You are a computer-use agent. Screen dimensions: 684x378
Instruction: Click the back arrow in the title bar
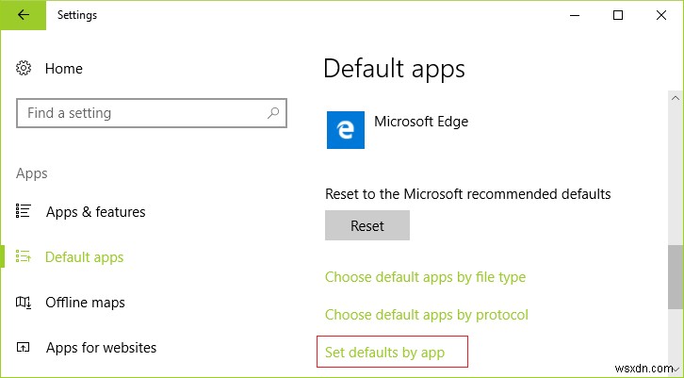click(x=23, y=15)
